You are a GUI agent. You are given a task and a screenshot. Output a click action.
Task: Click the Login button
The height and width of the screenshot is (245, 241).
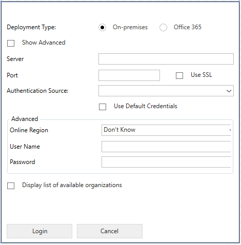pos(39,231)
